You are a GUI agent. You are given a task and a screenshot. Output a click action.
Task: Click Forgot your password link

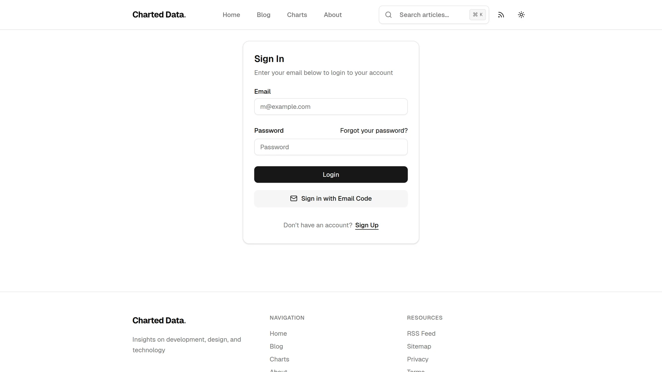[374, 131]
